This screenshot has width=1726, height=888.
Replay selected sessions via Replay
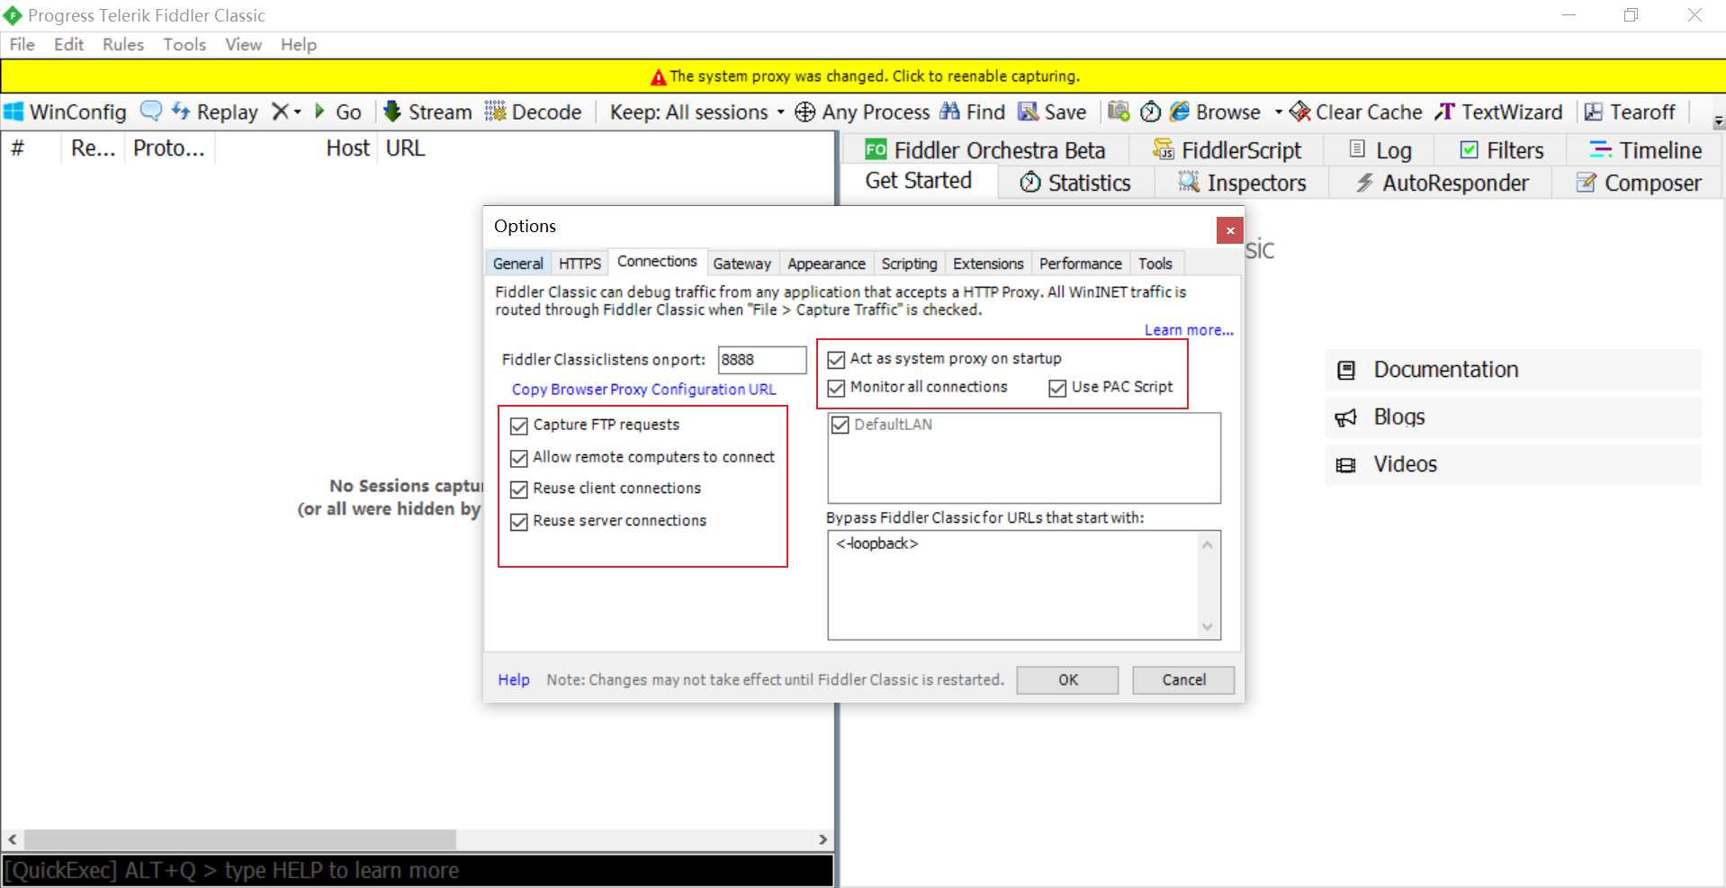214,112
